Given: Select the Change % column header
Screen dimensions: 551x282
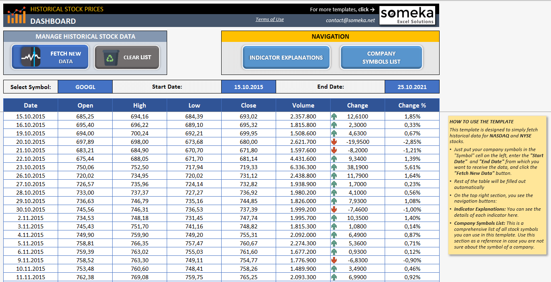Looking at the screenshot, I should tap(412, 105).
